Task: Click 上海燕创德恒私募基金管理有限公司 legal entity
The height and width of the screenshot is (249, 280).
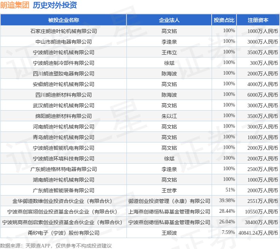Action: 169,212
